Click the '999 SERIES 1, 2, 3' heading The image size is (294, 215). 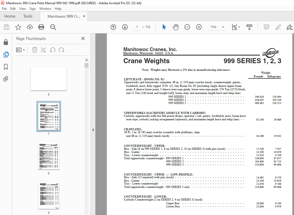pyautogui.click(x=252, y=61)
